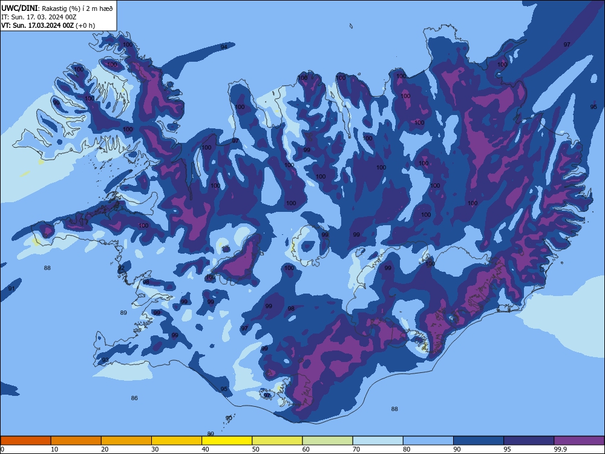Click the 'IT: Sun. 17. 03. 2024 00Z' line

[39, 17]
